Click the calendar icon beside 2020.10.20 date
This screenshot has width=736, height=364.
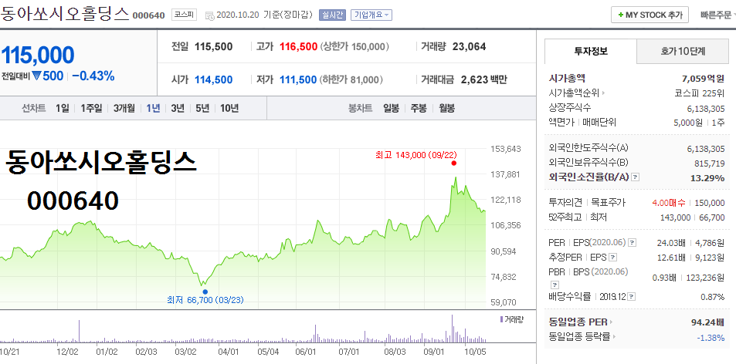[210, 15]
